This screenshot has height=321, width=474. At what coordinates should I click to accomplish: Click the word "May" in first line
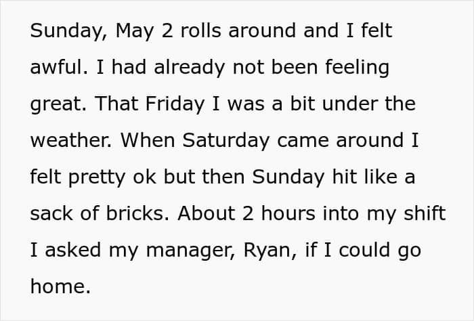135,32
